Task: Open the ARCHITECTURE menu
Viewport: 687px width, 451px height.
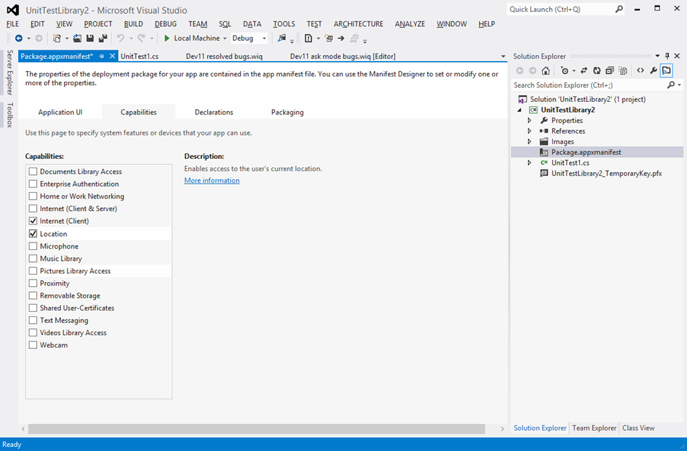Action: 358,24
